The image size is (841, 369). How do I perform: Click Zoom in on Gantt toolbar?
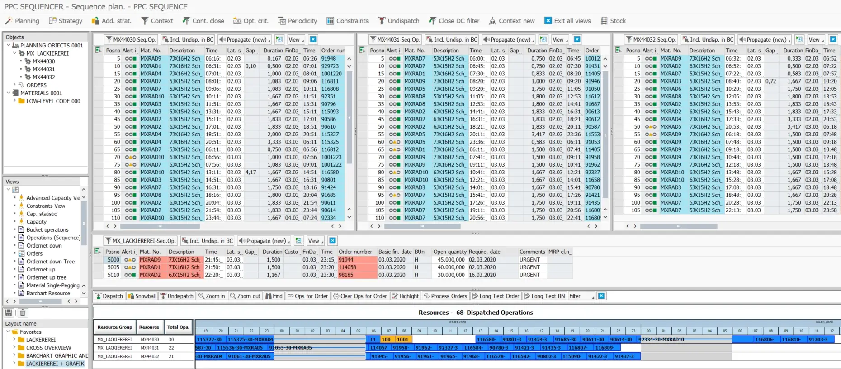coord(212,296)
